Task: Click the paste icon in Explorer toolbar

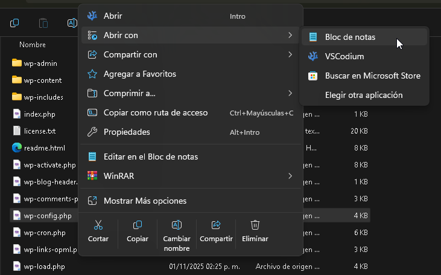Action: [43, 23]
